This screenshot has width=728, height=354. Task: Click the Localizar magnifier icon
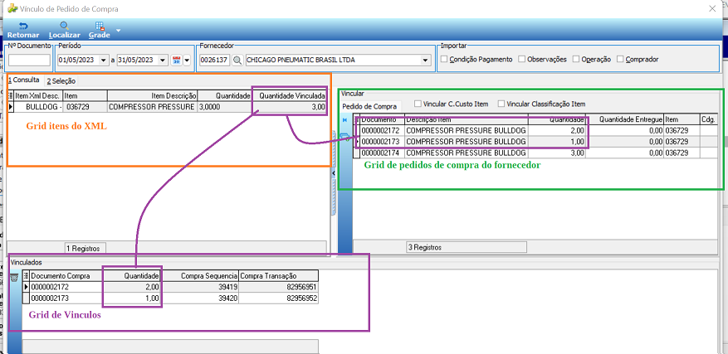coord(64,26)
